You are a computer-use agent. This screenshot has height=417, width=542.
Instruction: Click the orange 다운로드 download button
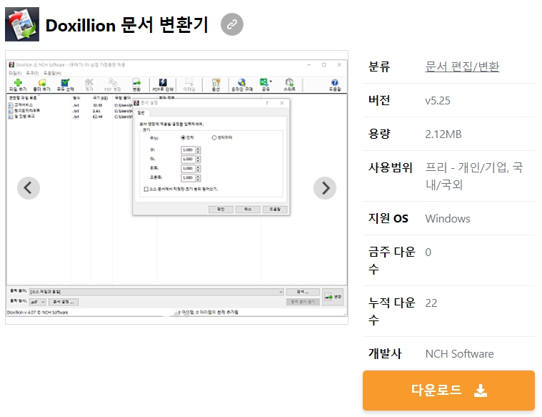coord(448,391)
